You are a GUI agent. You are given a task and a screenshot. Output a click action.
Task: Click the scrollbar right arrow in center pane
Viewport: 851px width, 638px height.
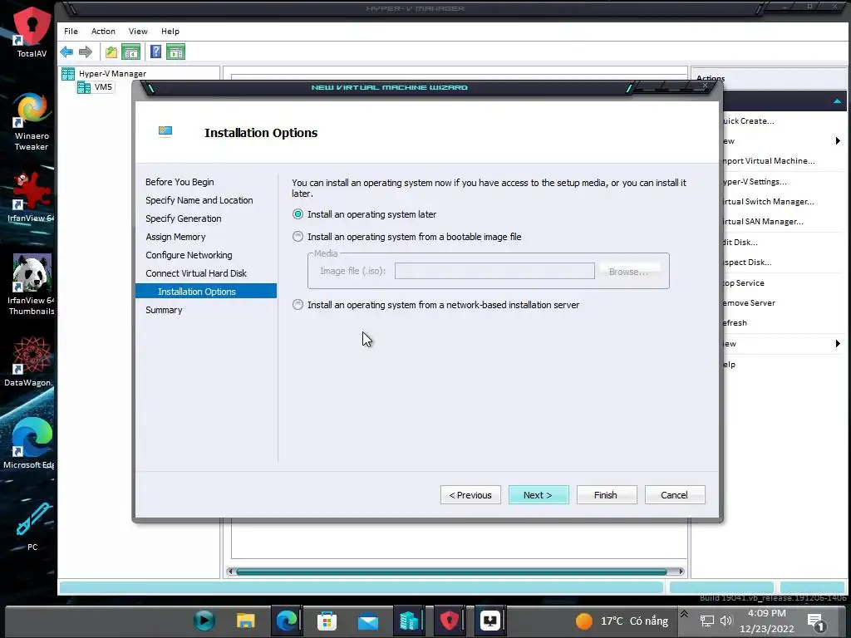tap(681, 572)
